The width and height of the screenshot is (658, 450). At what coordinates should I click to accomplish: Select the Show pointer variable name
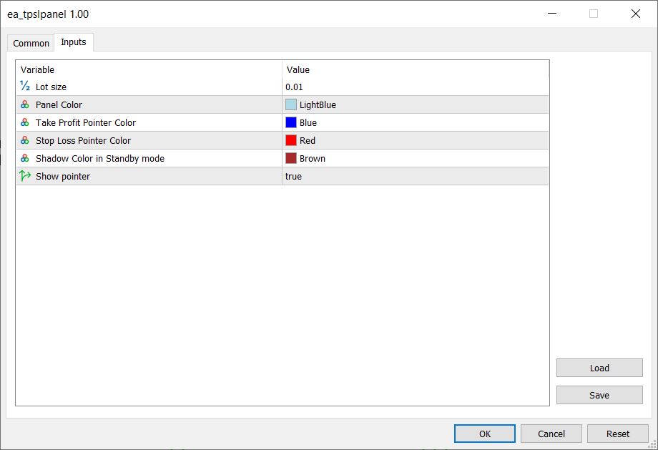(62, 176)
